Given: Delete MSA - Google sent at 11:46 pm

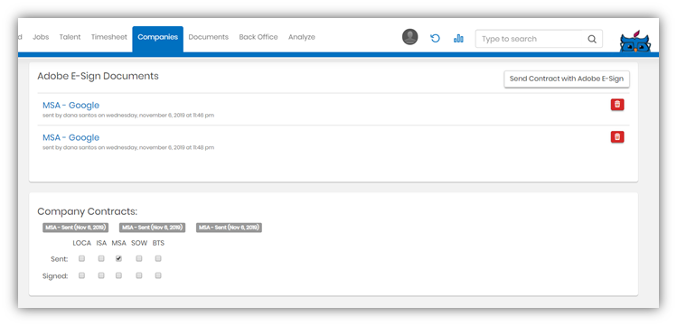Looking at the screenshot, I should [x=617, y=105].
